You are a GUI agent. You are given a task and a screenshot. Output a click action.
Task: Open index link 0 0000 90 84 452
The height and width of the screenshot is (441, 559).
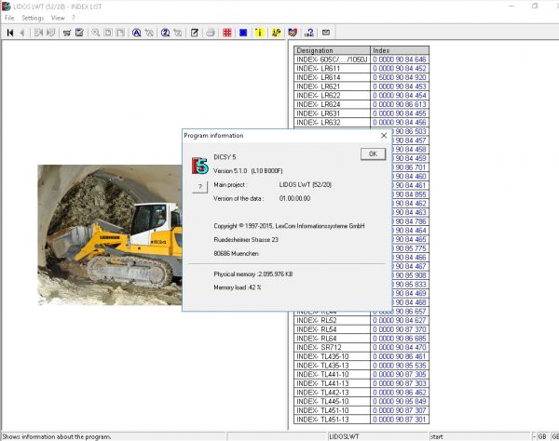coord(400,68)
